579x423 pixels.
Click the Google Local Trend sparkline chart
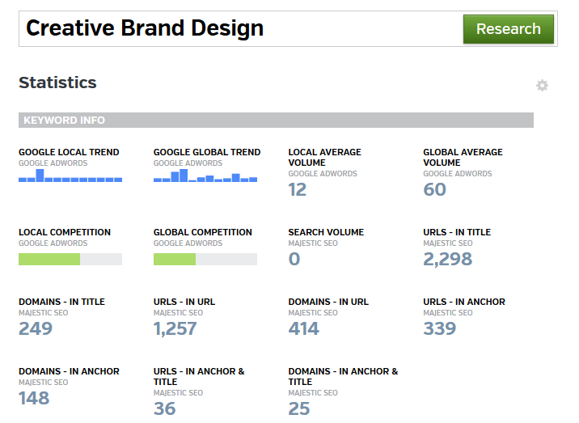(70, 176)
